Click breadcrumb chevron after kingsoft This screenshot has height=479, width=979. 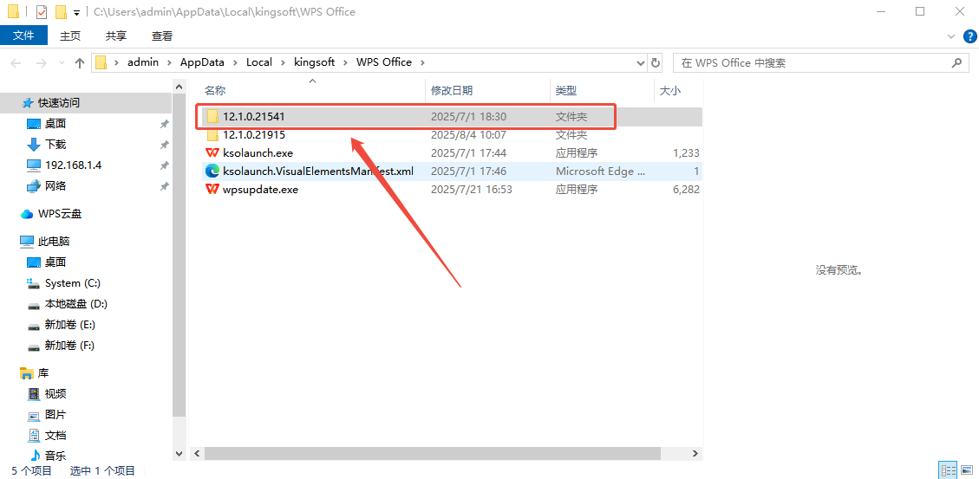345,62
